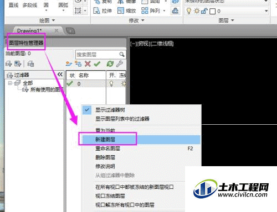This screenshot has height=212, width=277.
Task: Open the Layer States Manager icon
Action: [30, 64]
